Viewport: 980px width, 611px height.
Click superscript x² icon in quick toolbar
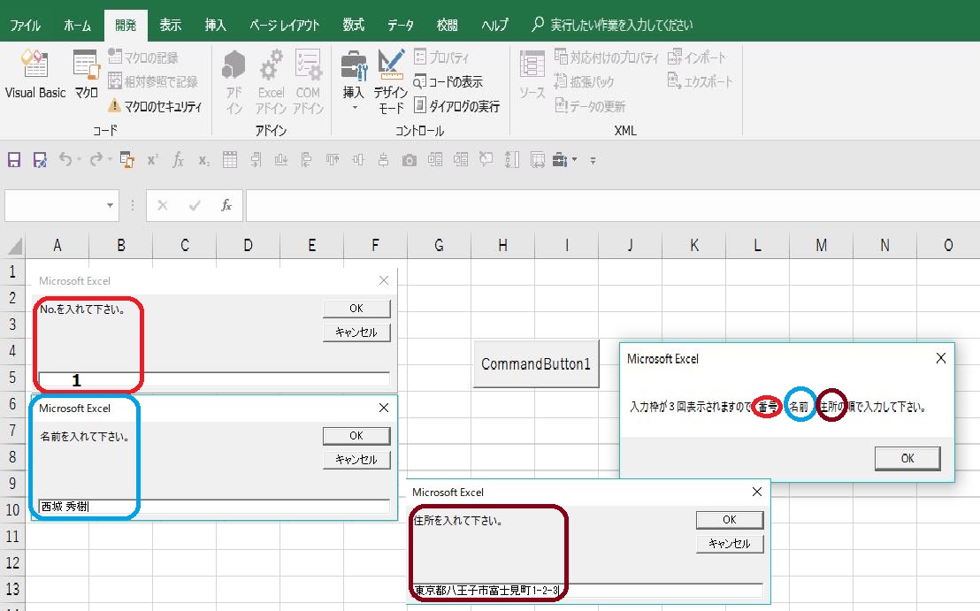pyautogui.click(x=152, y=160)
